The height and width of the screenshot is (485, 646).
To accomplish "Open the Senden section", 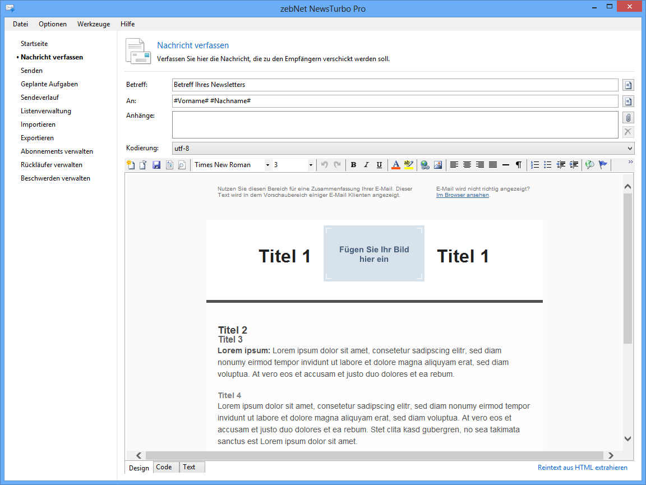I will 32,71.
